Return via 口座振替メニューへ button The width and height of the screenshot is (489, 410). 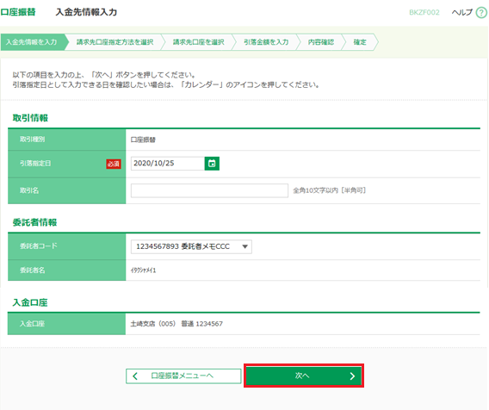pos(183,376)
